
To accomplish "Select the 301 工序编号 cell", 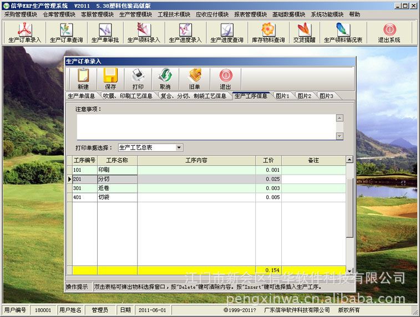I will [x=85, y=188].
